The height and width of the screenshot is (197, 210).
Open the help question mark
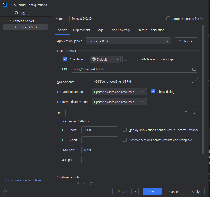[x=6, y=191]
